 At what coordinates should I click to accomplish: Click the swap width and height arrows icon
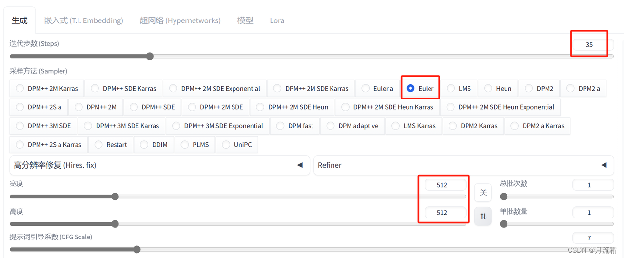point(483,216)
